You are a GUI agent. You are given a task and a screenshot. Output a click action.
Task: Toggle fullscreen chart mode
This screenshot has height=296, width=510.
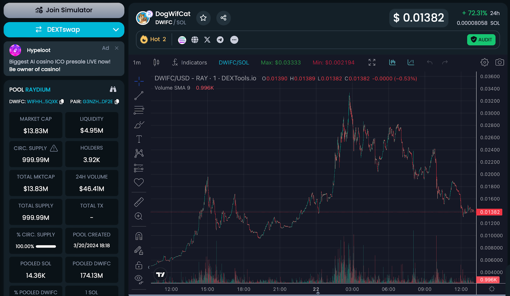coord(372,62)
